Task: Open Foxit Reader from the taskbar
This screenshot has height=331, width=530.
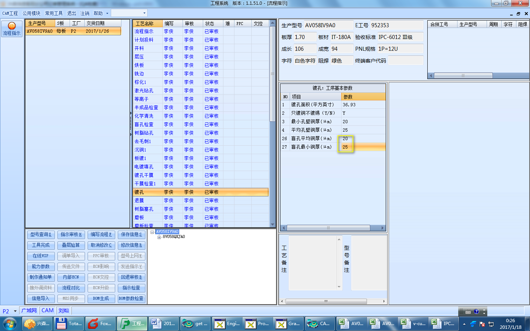Action: 100,324
